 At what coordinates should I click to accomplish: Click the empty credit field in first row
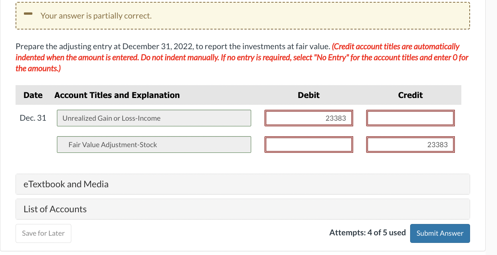(410, 118)
